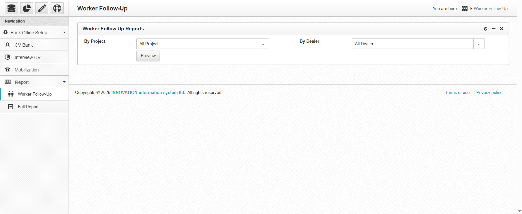Open the Terms of use link

click(457, 93)
